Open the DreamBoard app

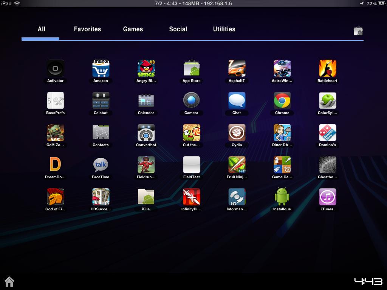click(x=55, y=164)
